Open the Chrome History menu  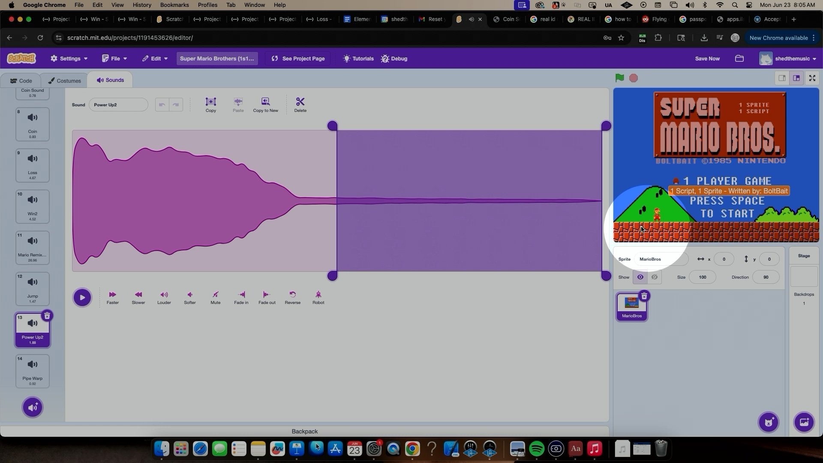coord(141,5)
